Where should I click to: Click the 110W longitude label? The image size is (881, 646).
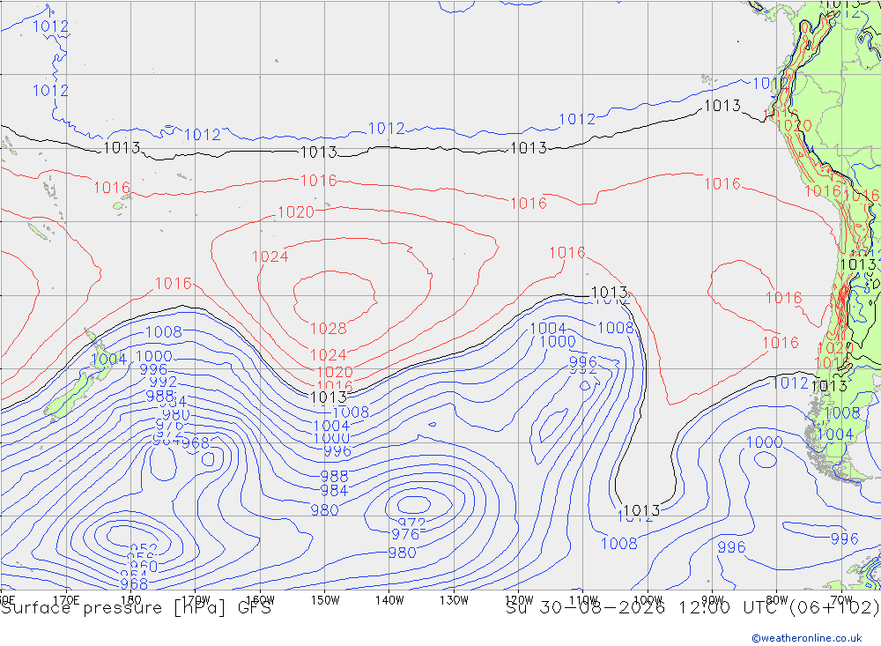[x=583, y=600]
